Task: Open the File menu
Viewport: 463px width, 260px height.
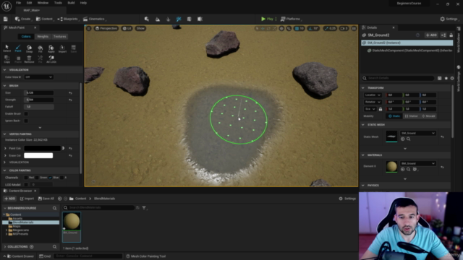Action: tap(18, 3)
